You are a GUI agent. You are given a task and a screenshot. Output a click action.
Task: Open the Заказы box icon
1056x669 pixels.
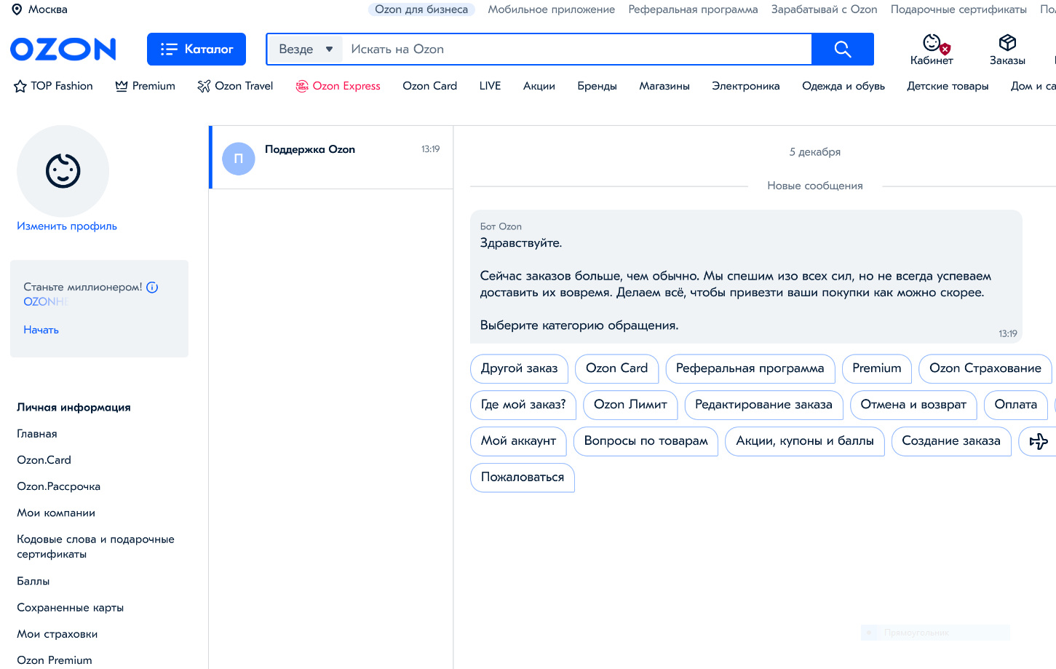[x=1007, y=49]
